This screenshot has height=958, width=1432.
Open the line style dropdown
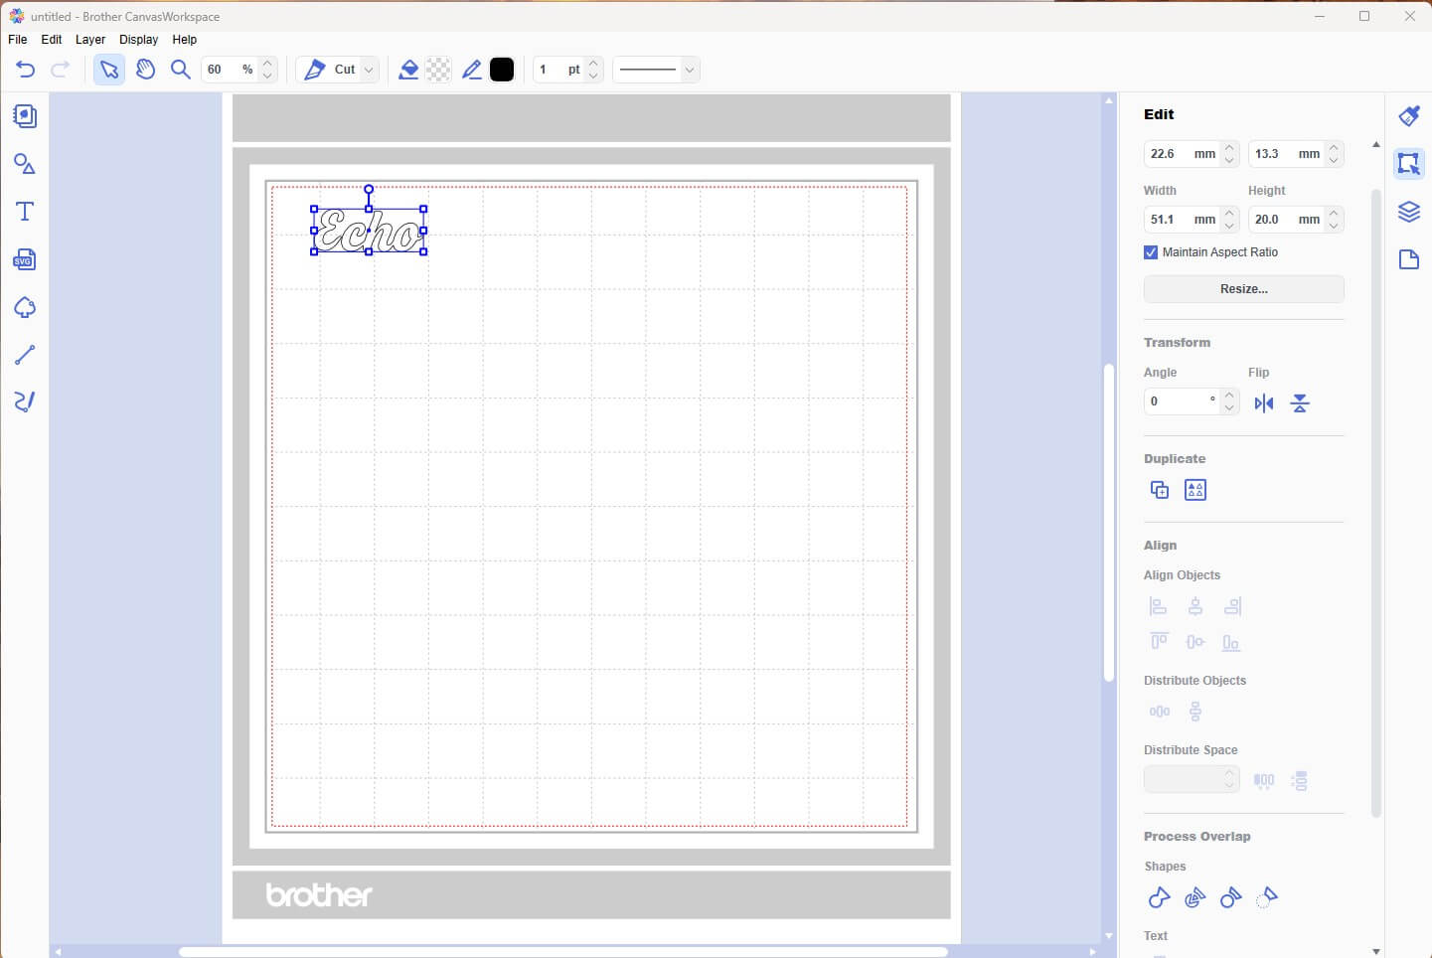coord(689,70)
